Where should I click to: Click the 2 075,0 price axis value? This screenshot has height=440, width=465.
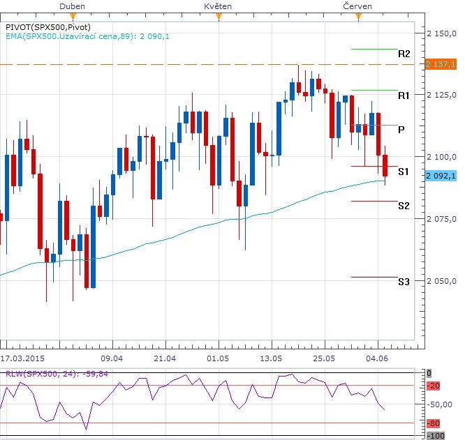click(441, 219)
